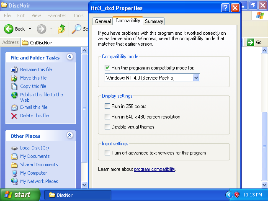Viewport: 268px width, 201px height.
Task: Click the My Network Places icon
Action: pos(14,181)
